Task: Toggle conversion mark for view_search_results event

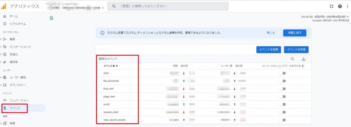Action: click(282, 120)
